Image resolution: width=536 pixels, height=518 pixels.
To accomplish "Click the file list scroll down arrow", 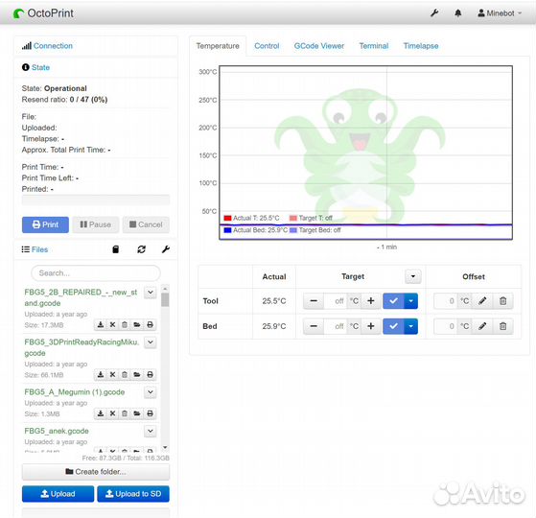I will [x=165, y=447].
